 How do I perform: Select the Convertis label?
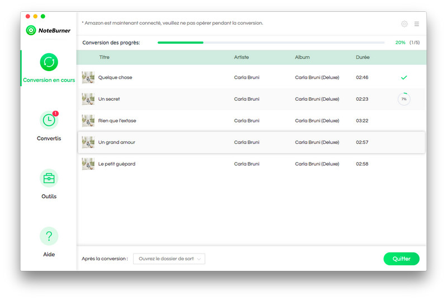pos(49,138)
